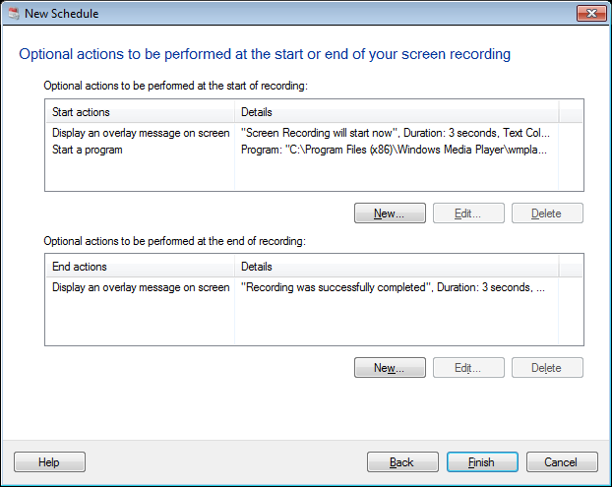Select the end overlay message action row

[140, 287]
